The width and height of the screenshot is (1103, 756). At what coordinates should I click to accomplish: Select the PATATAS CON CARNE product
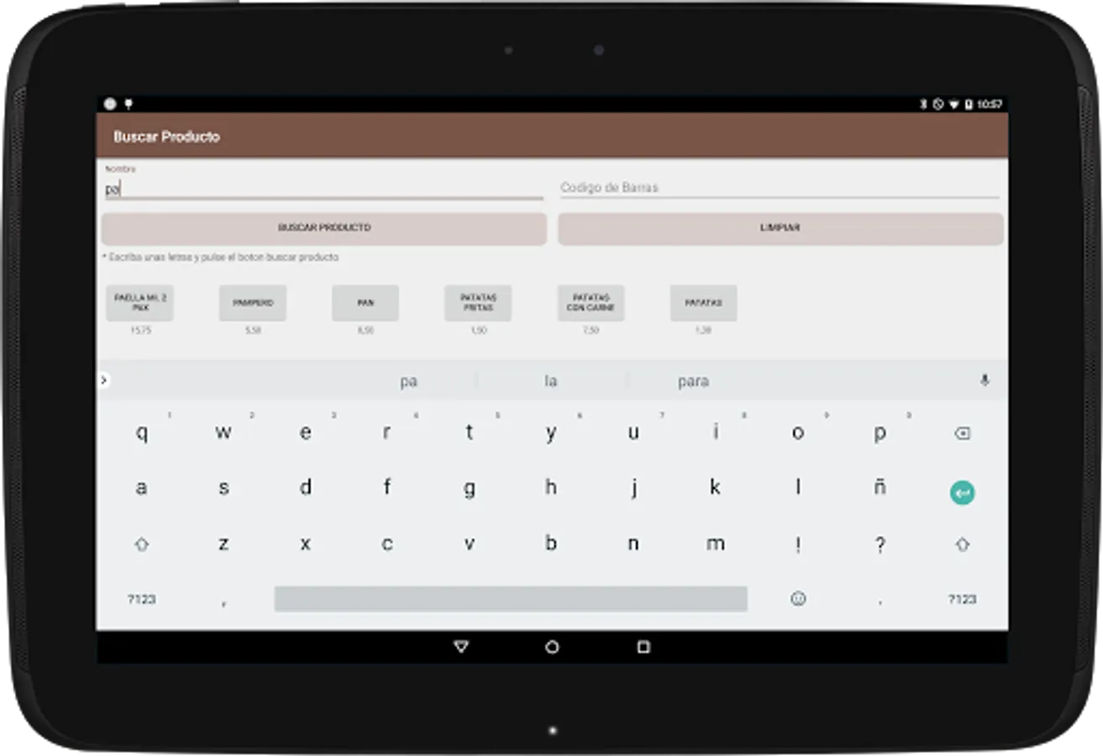[591, 302]
